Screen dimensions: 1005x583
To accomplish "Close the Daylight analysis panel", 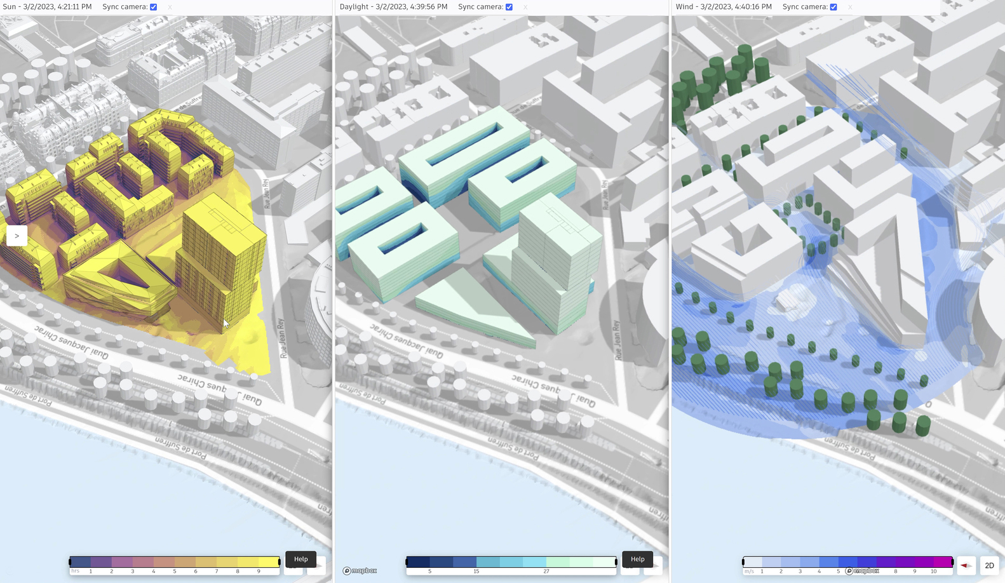I will [525, 7].
